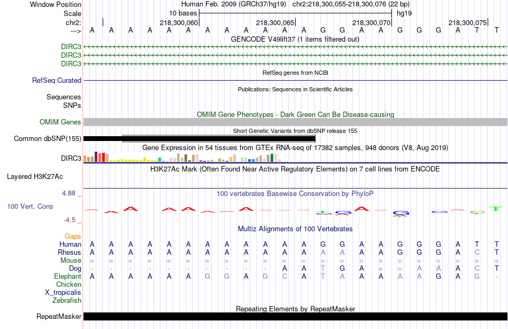
Task: Select the Dog alignment row label
Action: coord(75,268)
